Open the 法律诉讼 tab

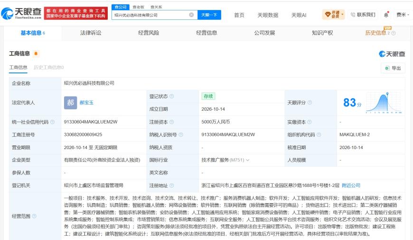(x=91, y=33)
